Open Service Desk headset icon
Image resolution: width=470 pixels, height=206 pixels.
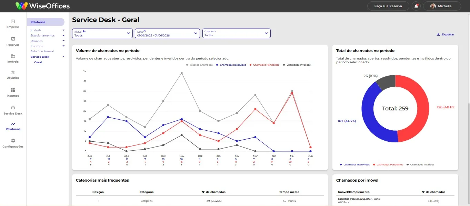[13, 108]
